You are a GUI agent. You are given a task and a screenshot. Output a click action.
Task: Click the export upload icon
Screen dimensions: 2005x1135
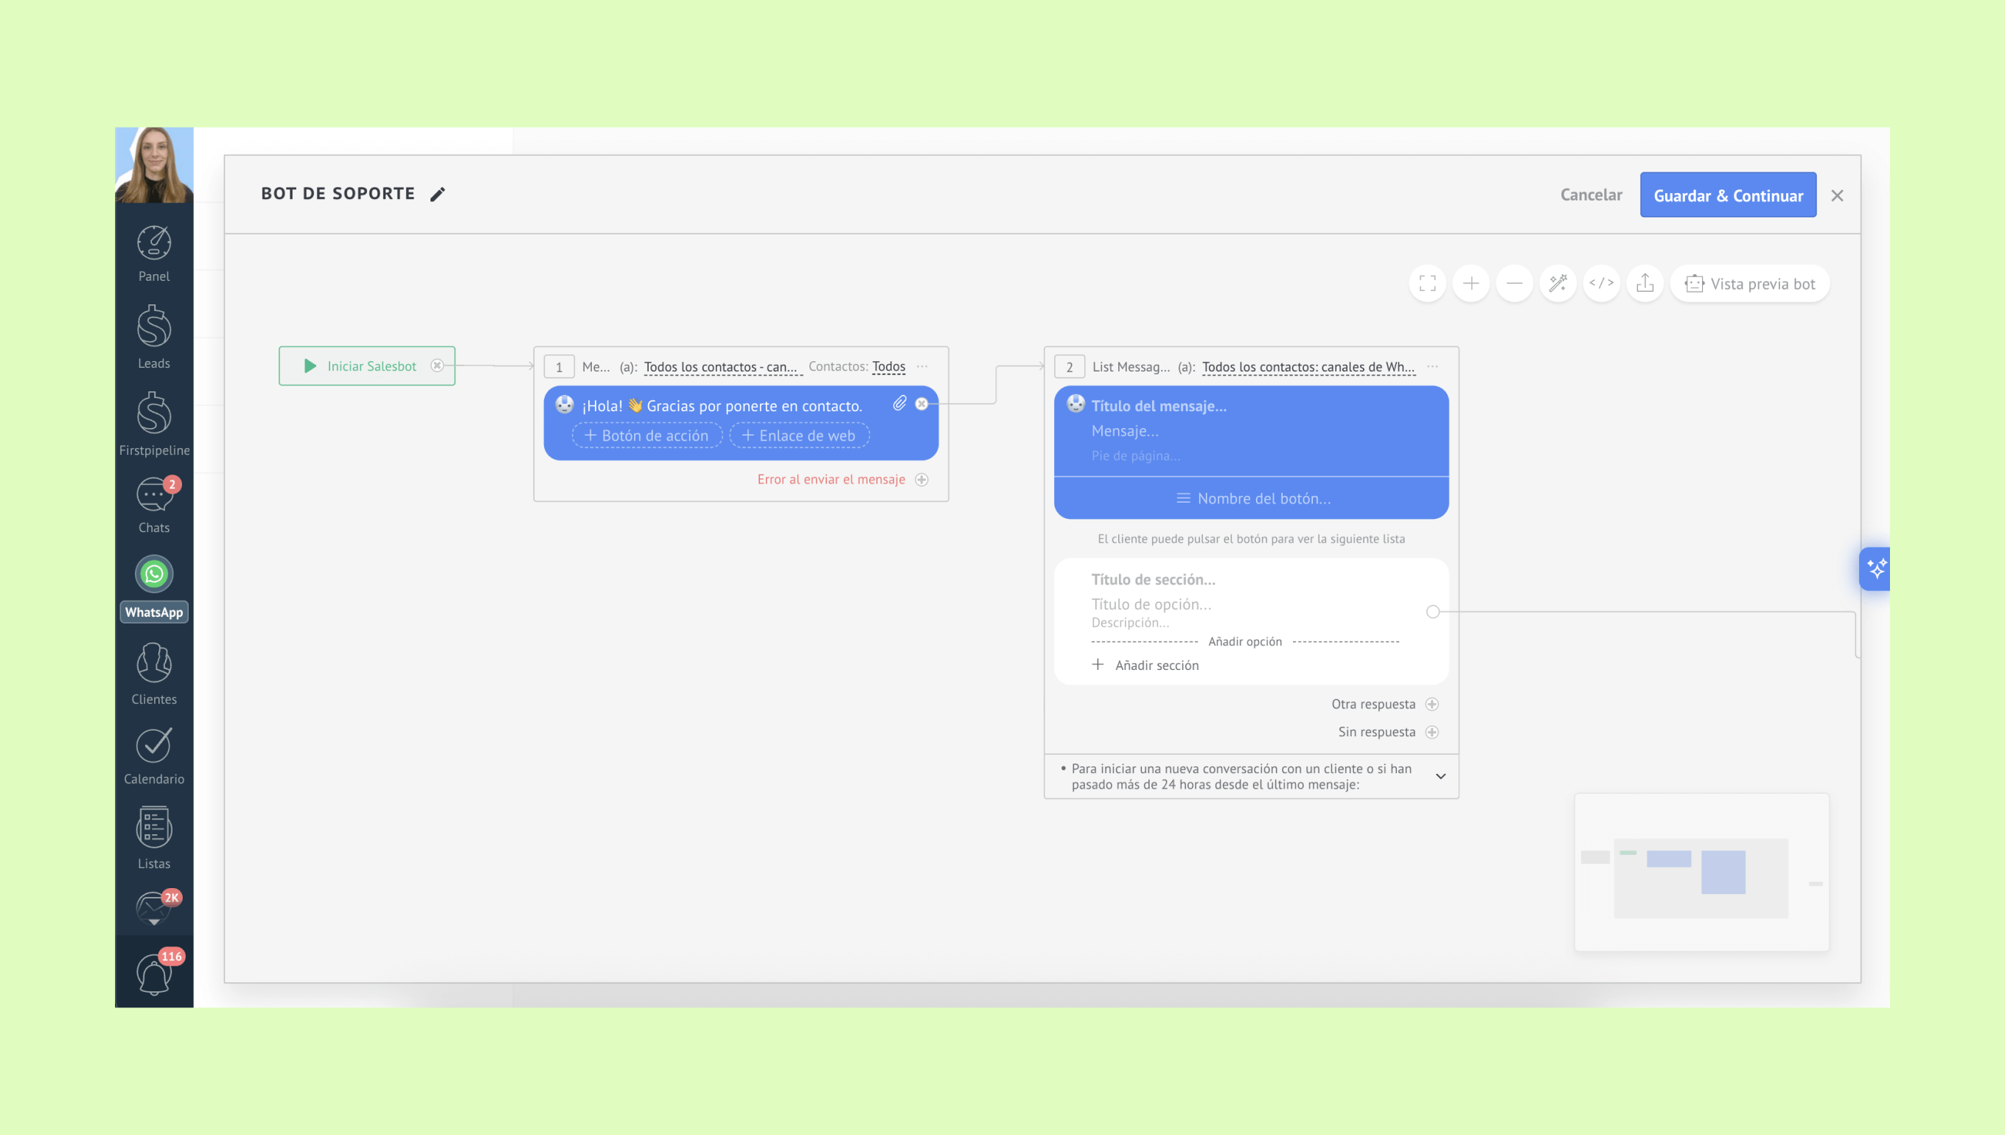coord(1645,283)
